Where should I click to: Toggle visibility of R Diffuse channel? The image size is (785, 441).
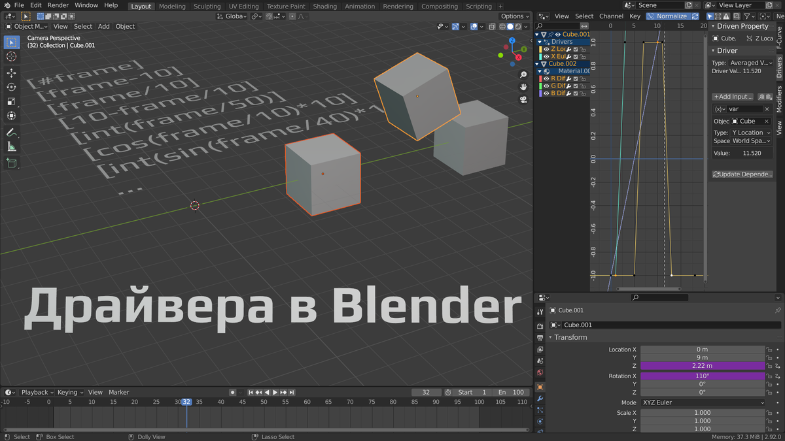coord(546,78)
